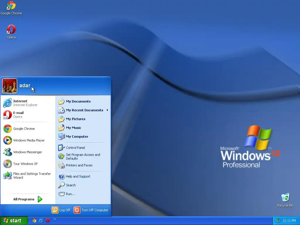Open Windows Messenger icon

pyautogui.click(x=8, y=152)
